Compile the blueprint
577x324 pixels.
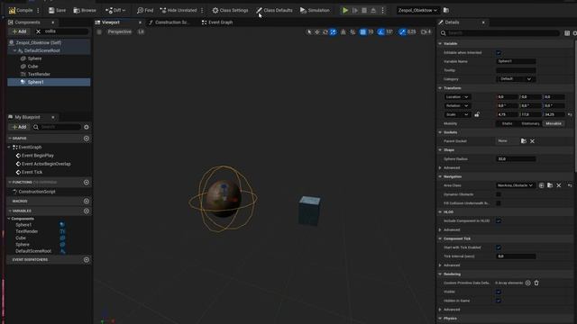[x=21, y=10]
